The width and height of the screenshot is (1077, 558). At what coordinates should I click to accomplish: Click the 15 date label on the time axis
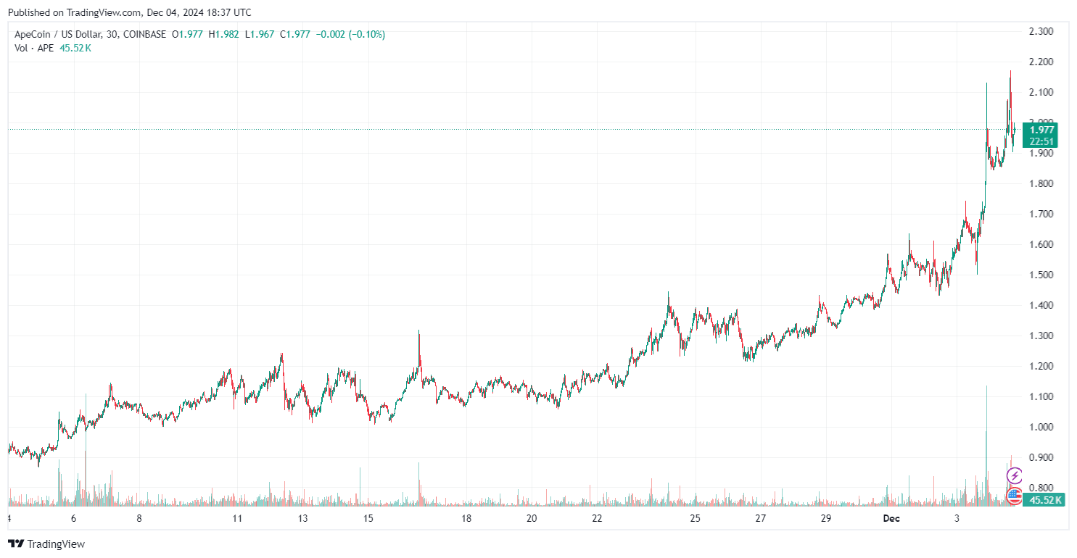[x=368, y=518]
